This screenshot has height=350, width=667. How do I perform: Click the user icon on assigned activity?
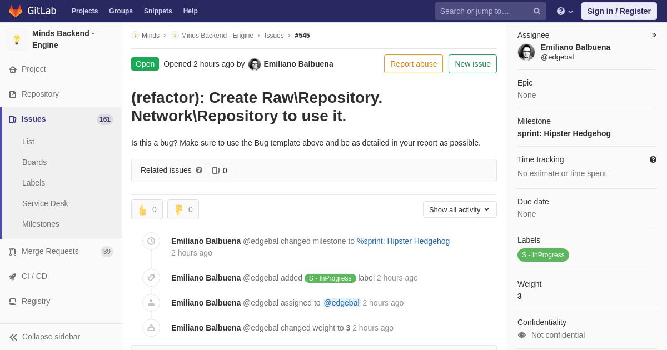click(151, 303)
